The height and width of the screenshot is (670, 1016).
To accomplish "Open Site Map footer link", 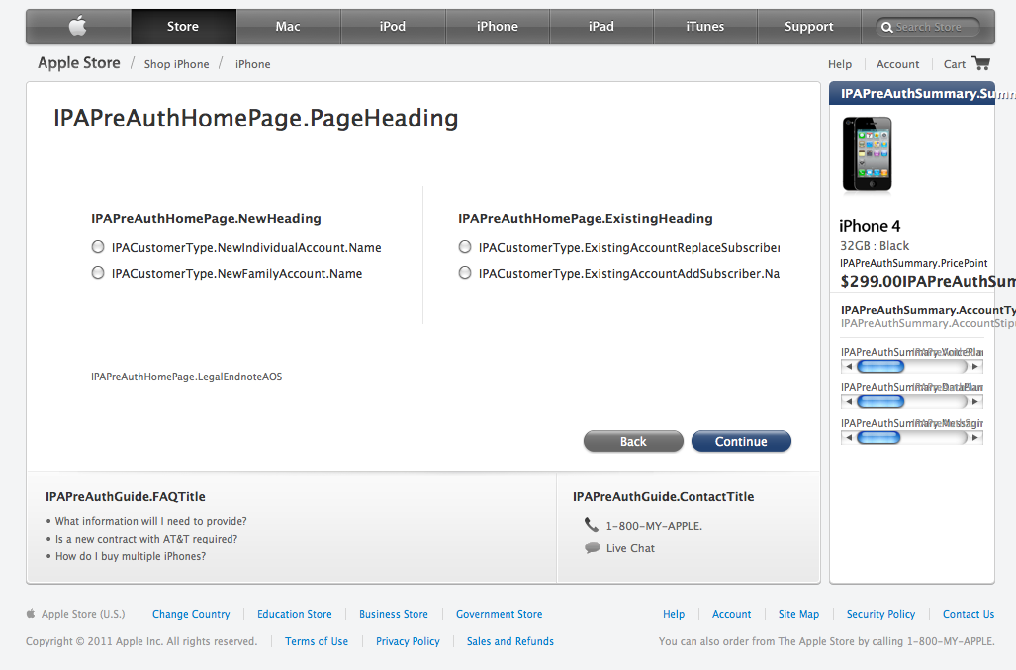I will point(798,614).
